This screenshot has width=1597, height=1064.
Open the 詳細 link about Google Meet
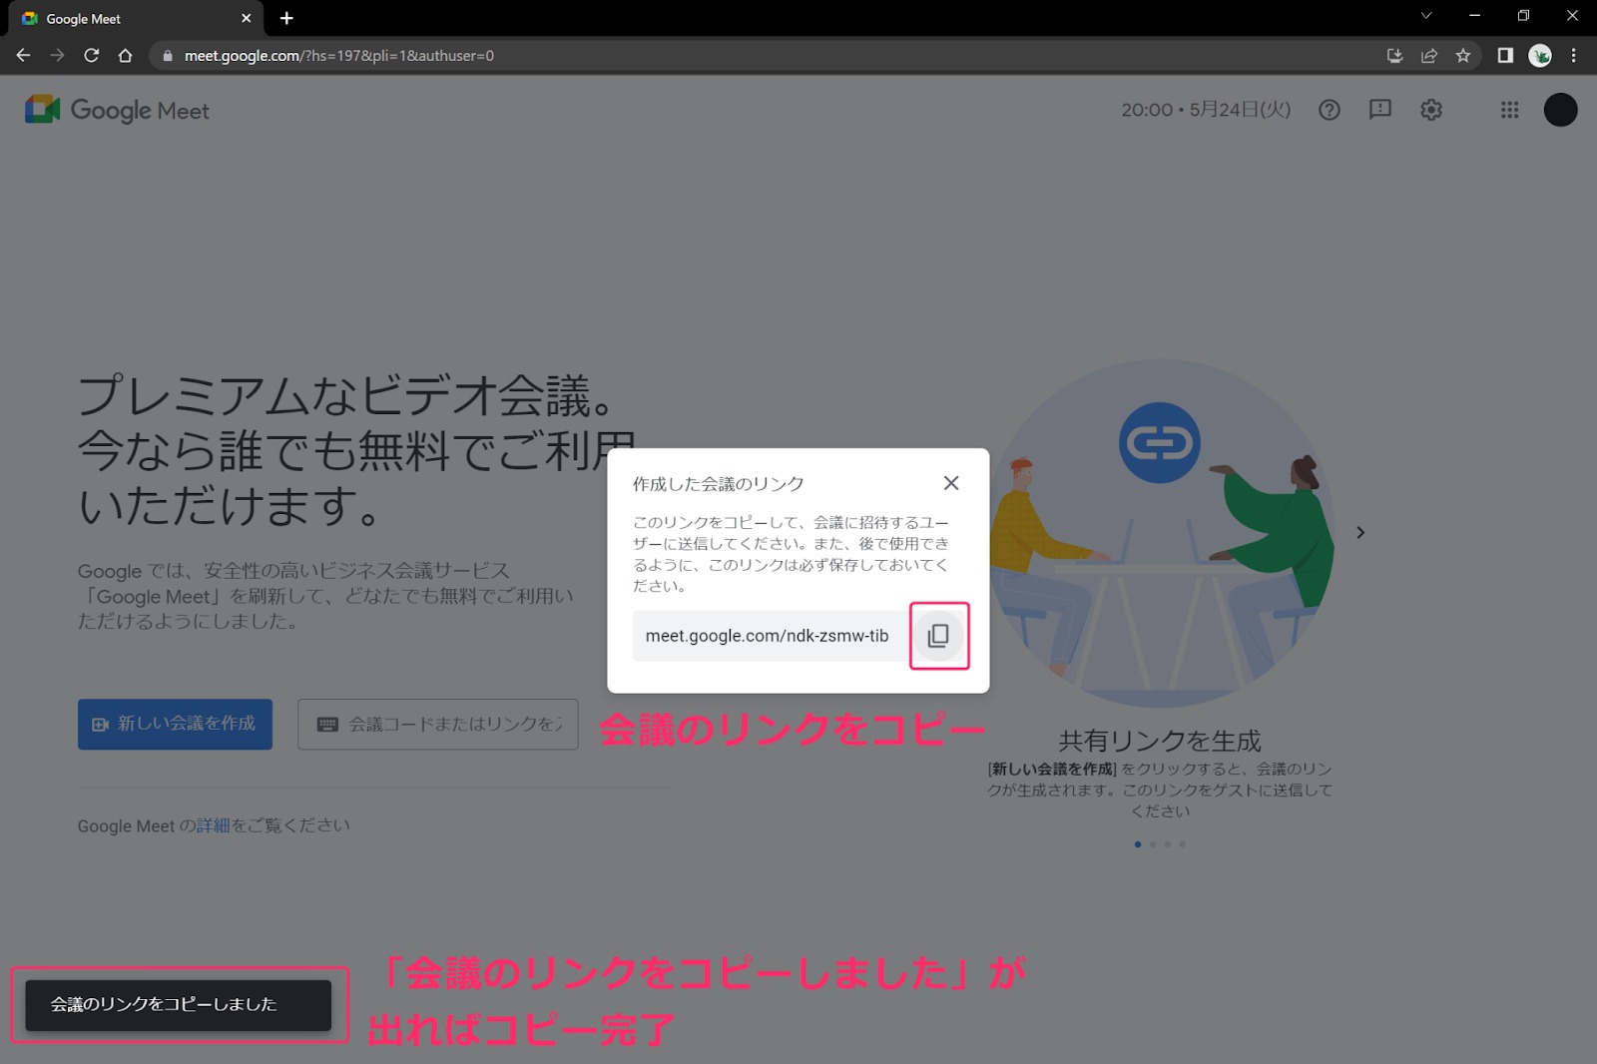214,825
